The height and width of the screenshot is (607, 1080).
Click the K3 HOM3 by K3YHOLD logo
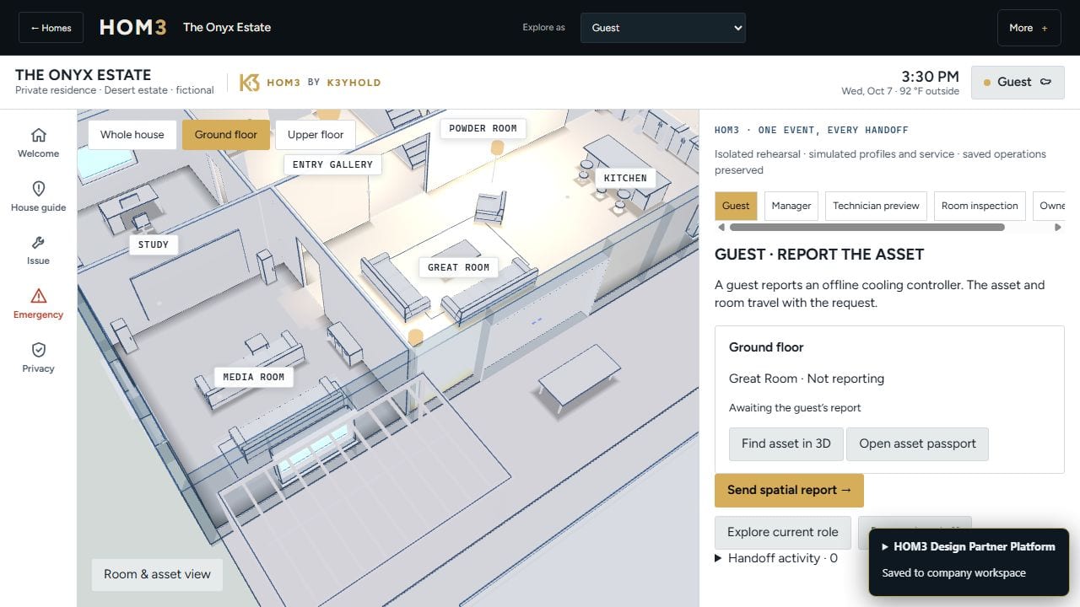[310, 83]
